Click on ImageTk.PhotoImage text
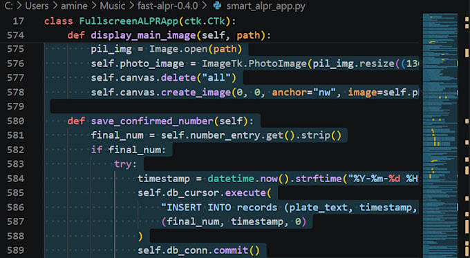Viewport: 470px width, 258px height. 254,63
